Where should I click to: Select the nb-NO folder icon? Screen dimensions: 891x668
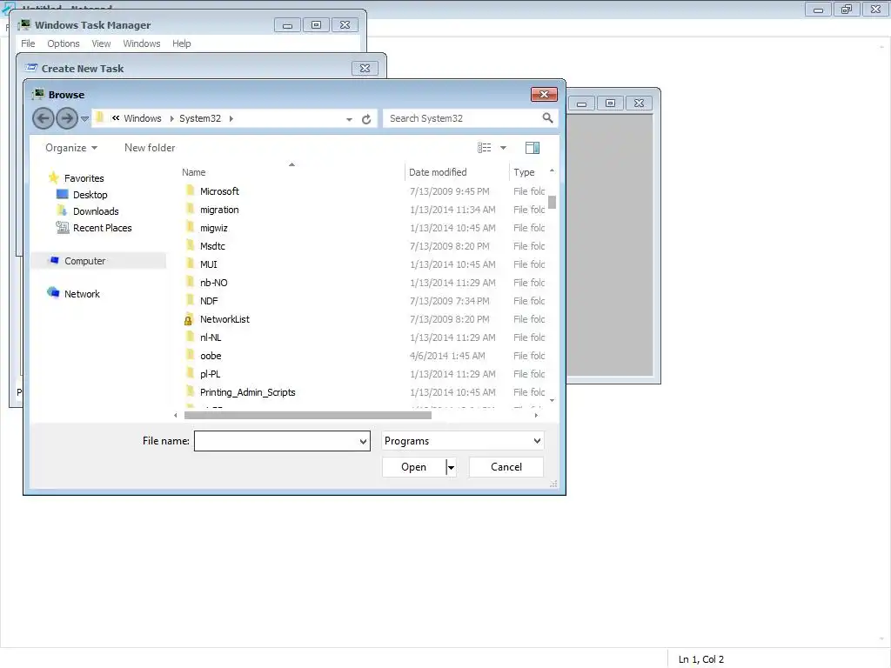[190, 283]
